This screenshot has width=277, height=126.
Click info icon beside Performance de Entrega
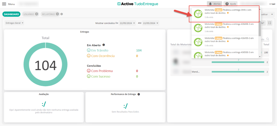click(138, 94)
